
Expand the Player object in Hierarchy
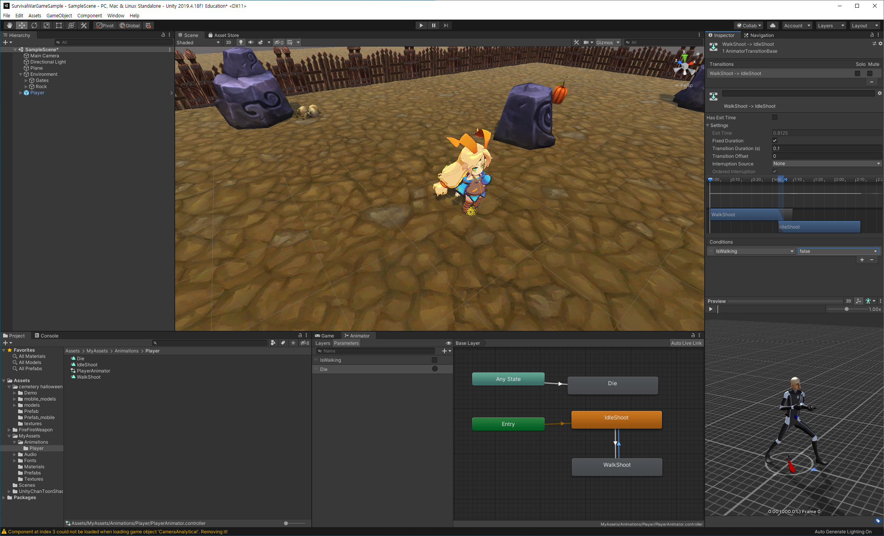tap(21, 93)
